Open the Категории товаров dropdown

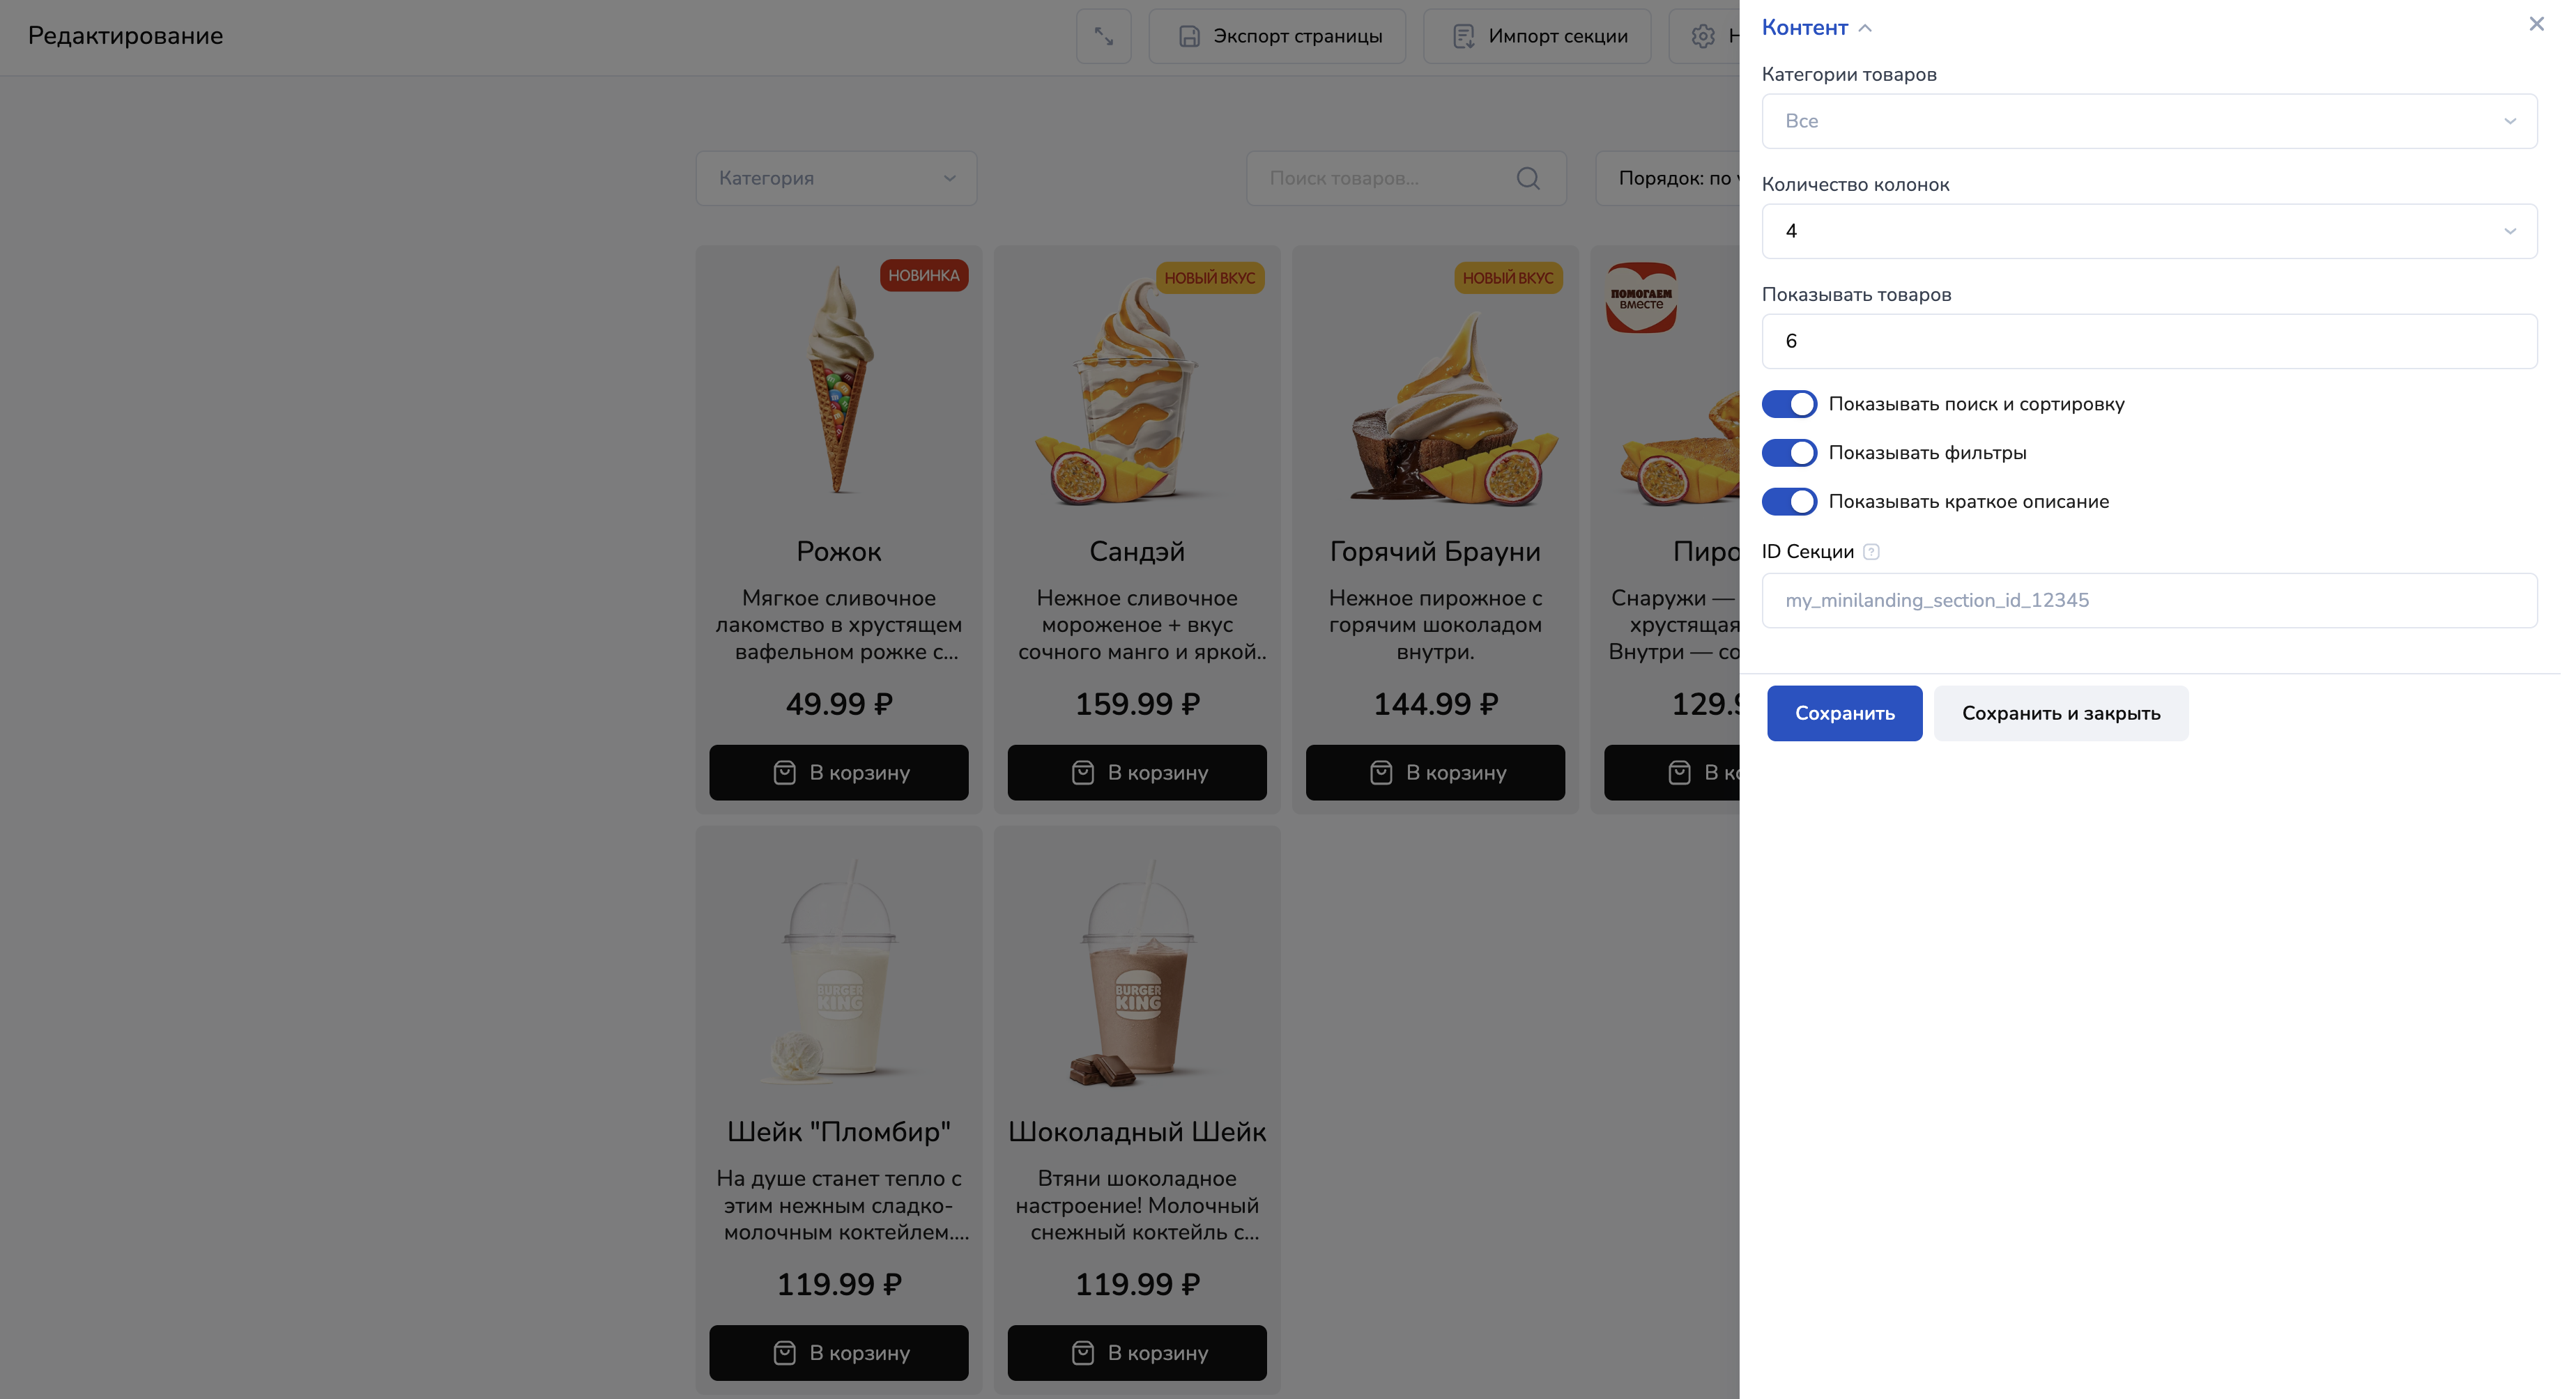tap(2148, 121)
